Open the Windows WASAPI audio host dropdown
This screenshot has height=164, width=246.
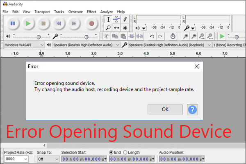[x=24, y=45]
